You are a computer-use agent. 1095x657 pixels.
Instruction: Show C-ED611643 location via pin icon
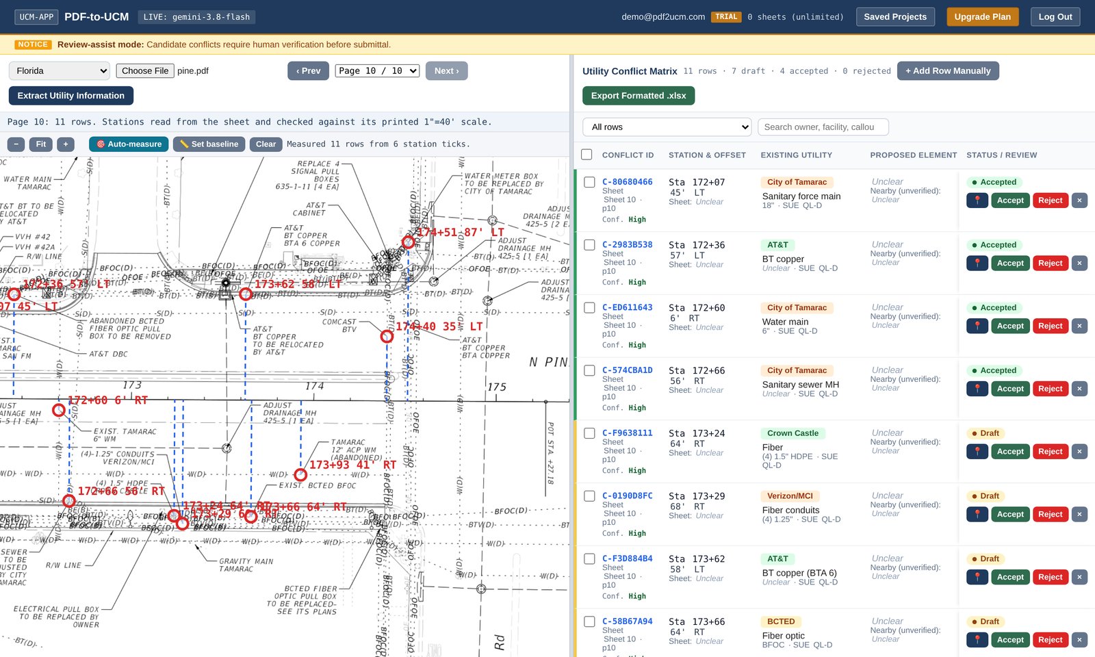[x=977, y=326]
